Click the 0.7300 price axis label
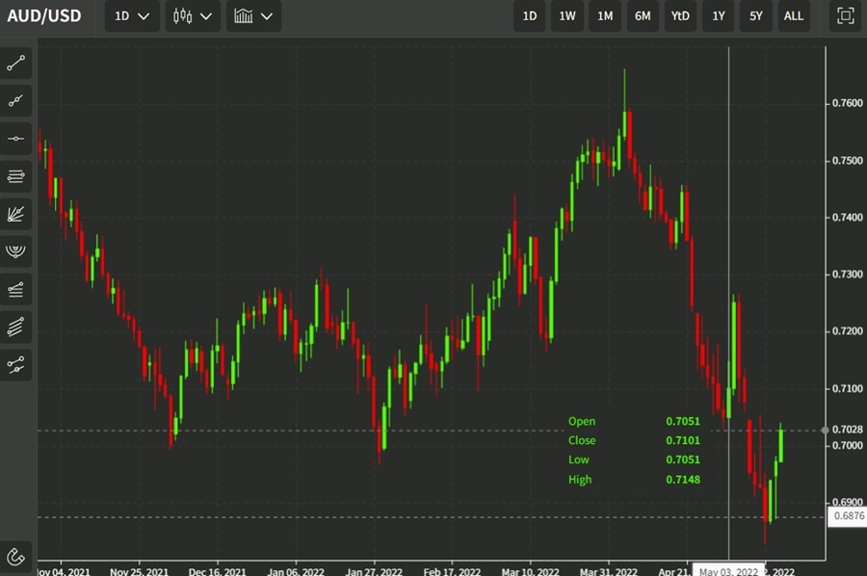 [847, 275]
